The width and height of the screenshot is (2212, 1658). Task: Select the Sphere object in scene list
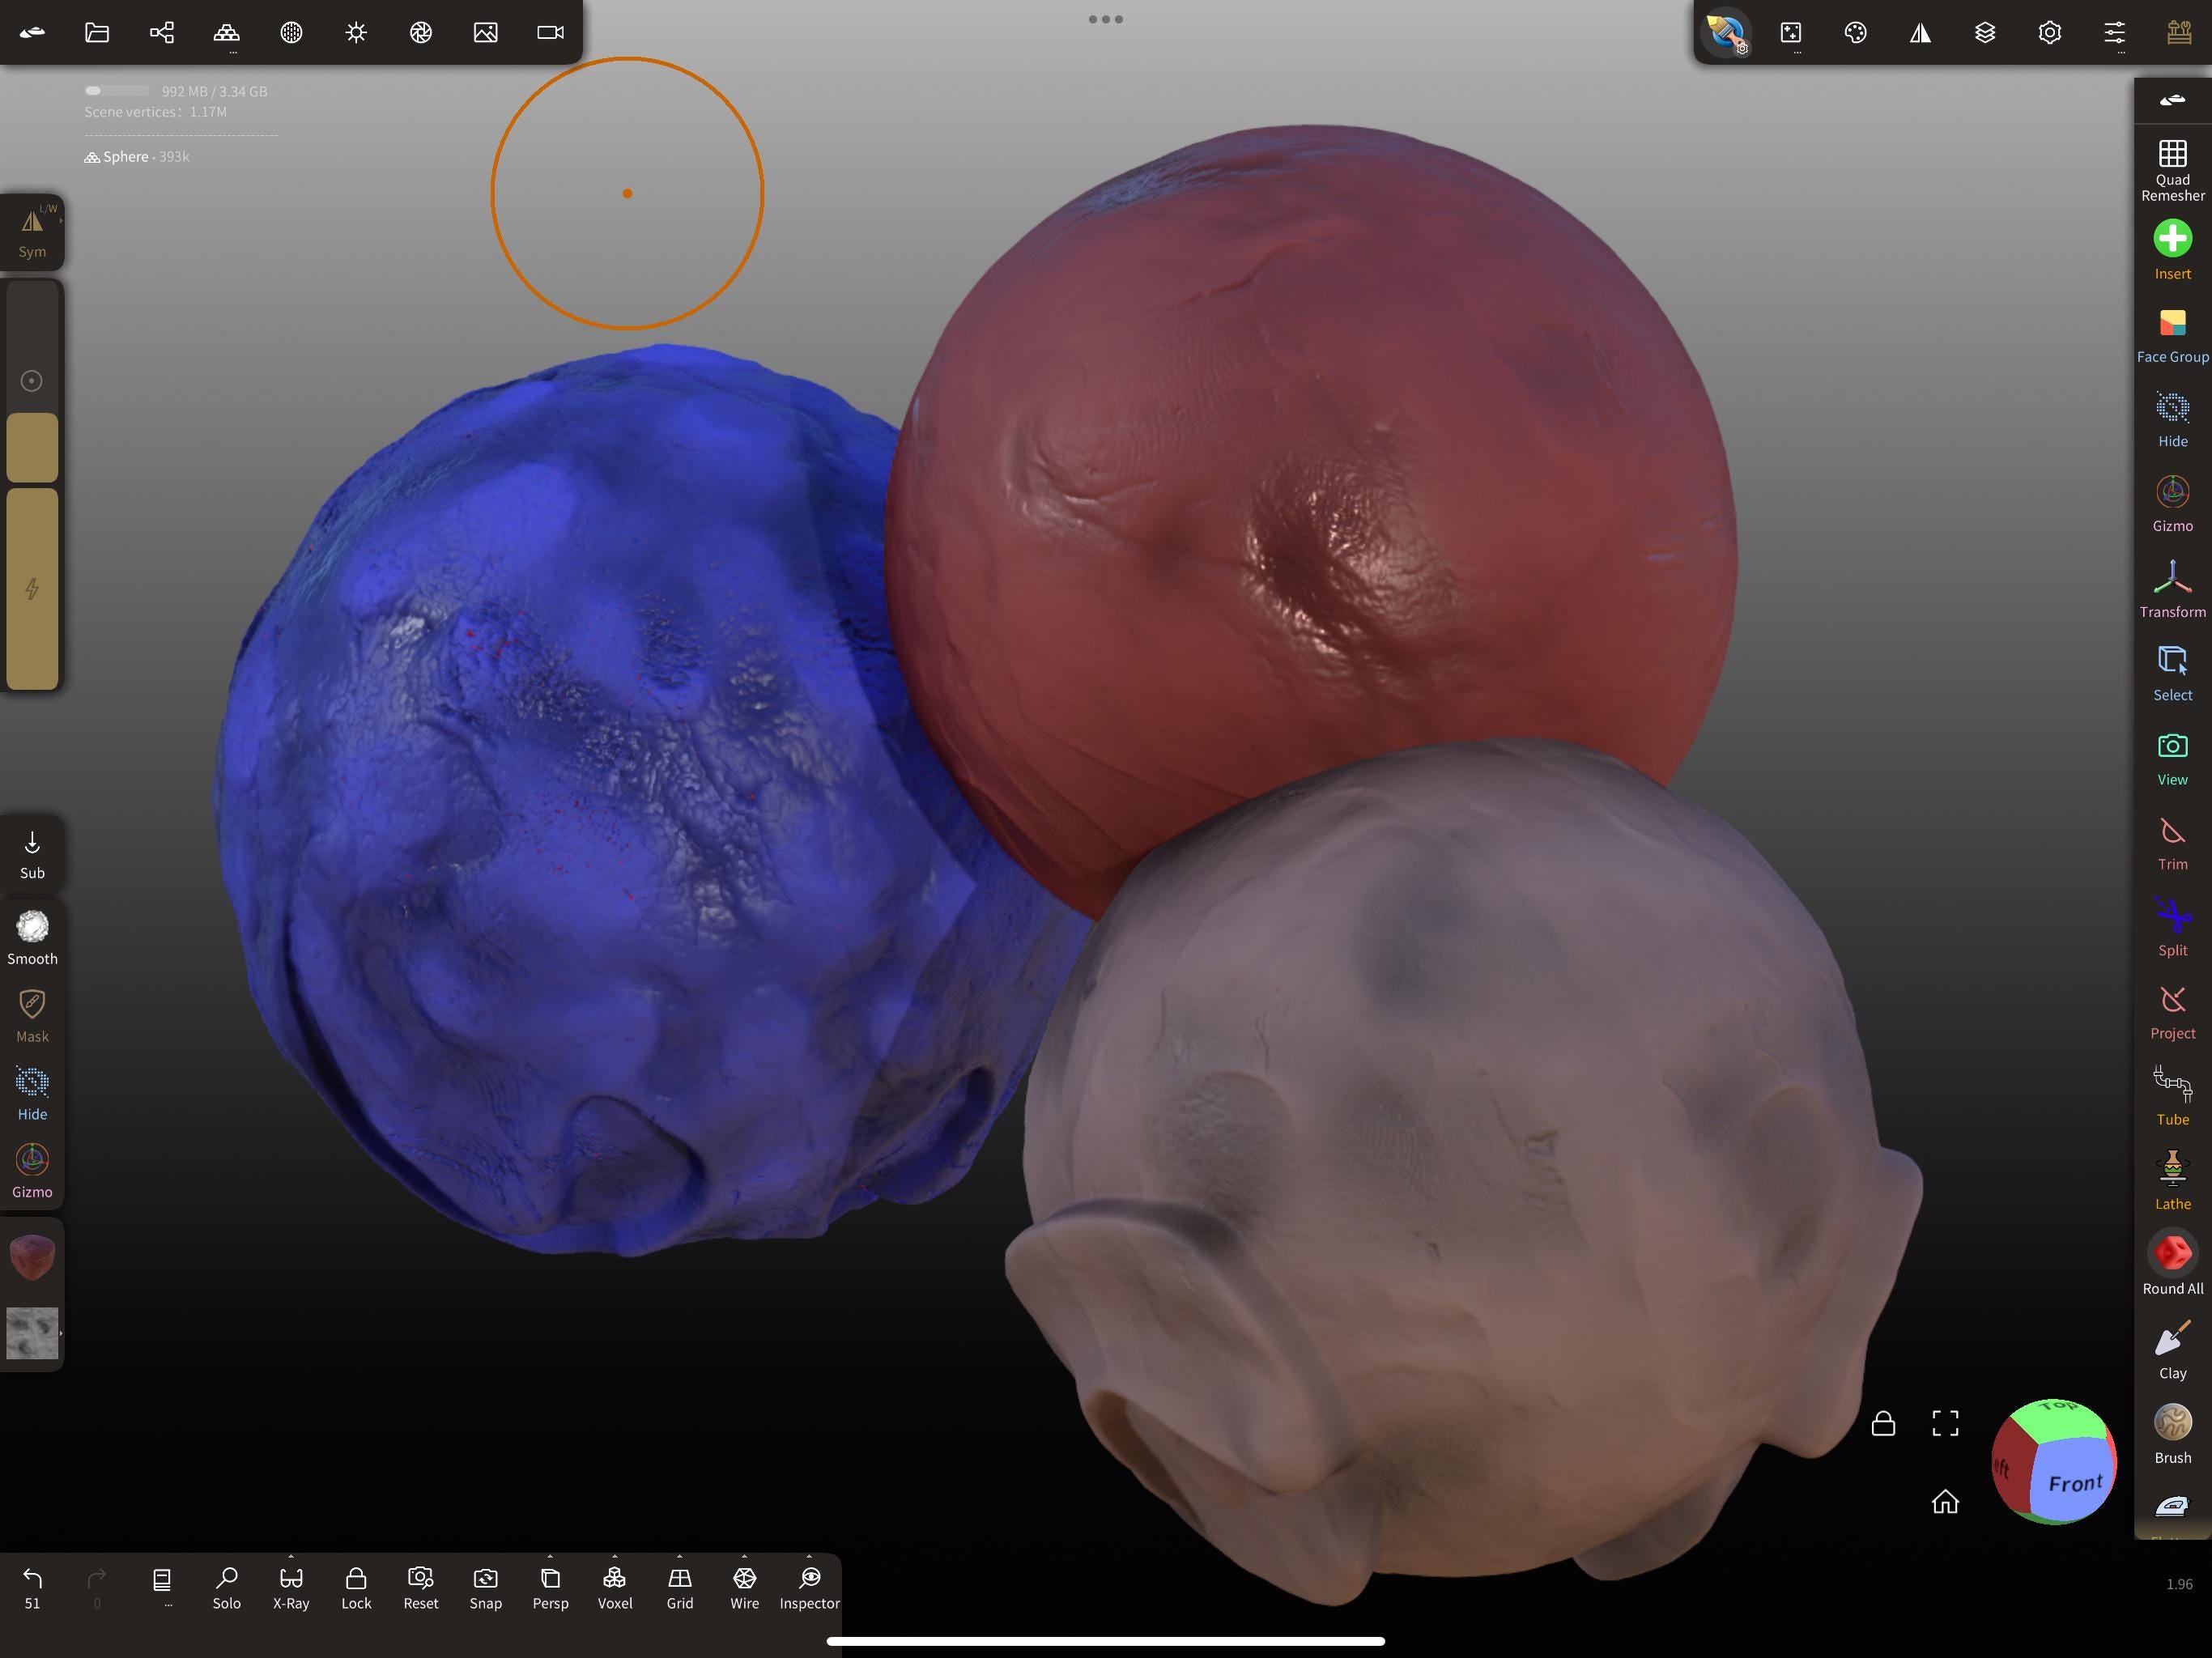click(127, 156)
